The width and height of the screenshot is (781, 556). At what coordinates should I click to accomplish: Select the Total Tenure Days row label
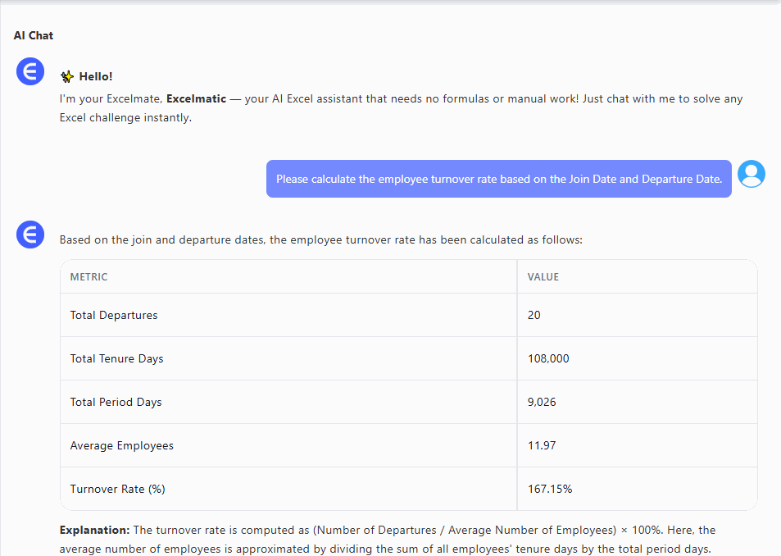coord(116,358)
